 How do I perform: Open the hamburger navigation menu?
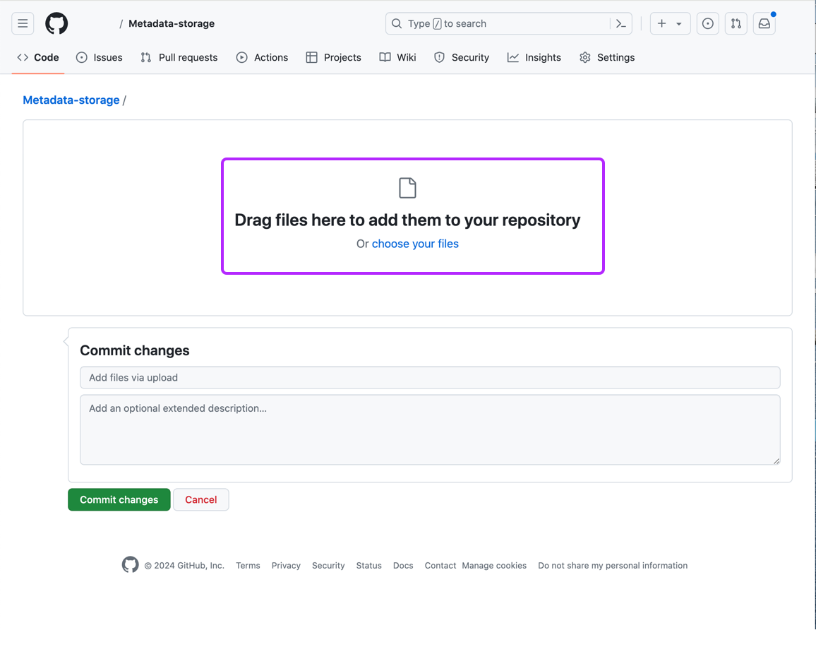pos(23,23)
